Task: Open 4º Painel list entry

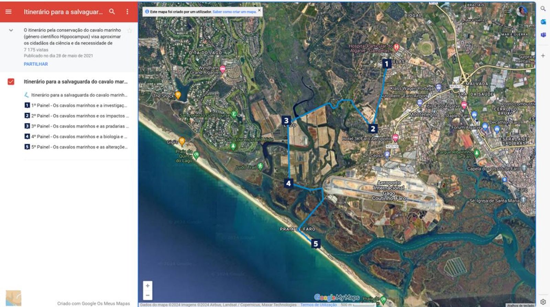Action: tap(76, 136)
